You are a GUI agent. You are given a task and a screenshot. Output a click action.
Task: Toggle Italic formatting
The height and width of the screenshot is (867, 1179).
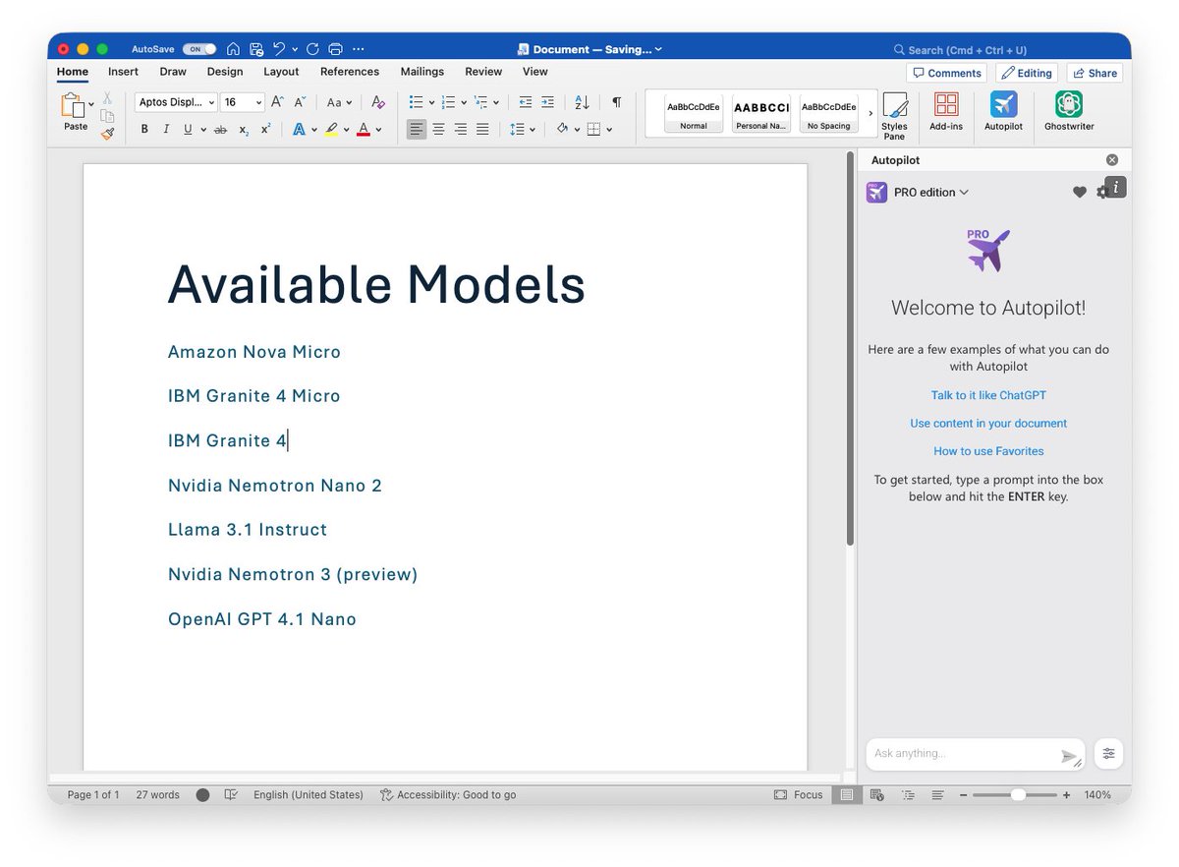pyautogui.click(x=166, y=129)
